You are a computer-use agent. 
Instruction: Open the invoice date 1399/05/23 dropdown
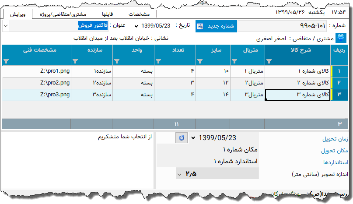pos(136,26)
